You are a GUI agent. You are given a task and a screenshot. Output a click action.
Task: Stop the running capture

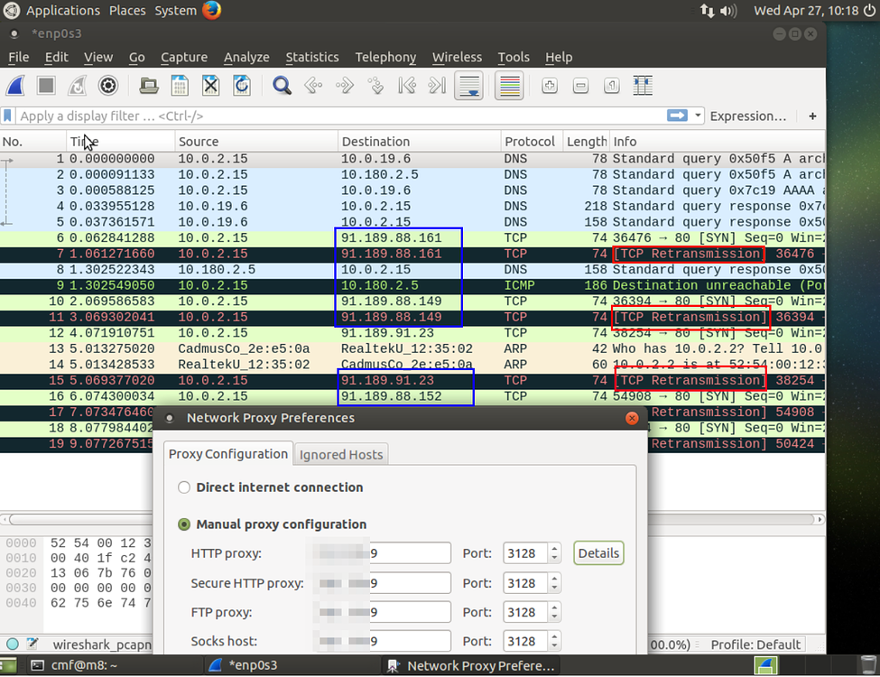[x=46, y=86]
